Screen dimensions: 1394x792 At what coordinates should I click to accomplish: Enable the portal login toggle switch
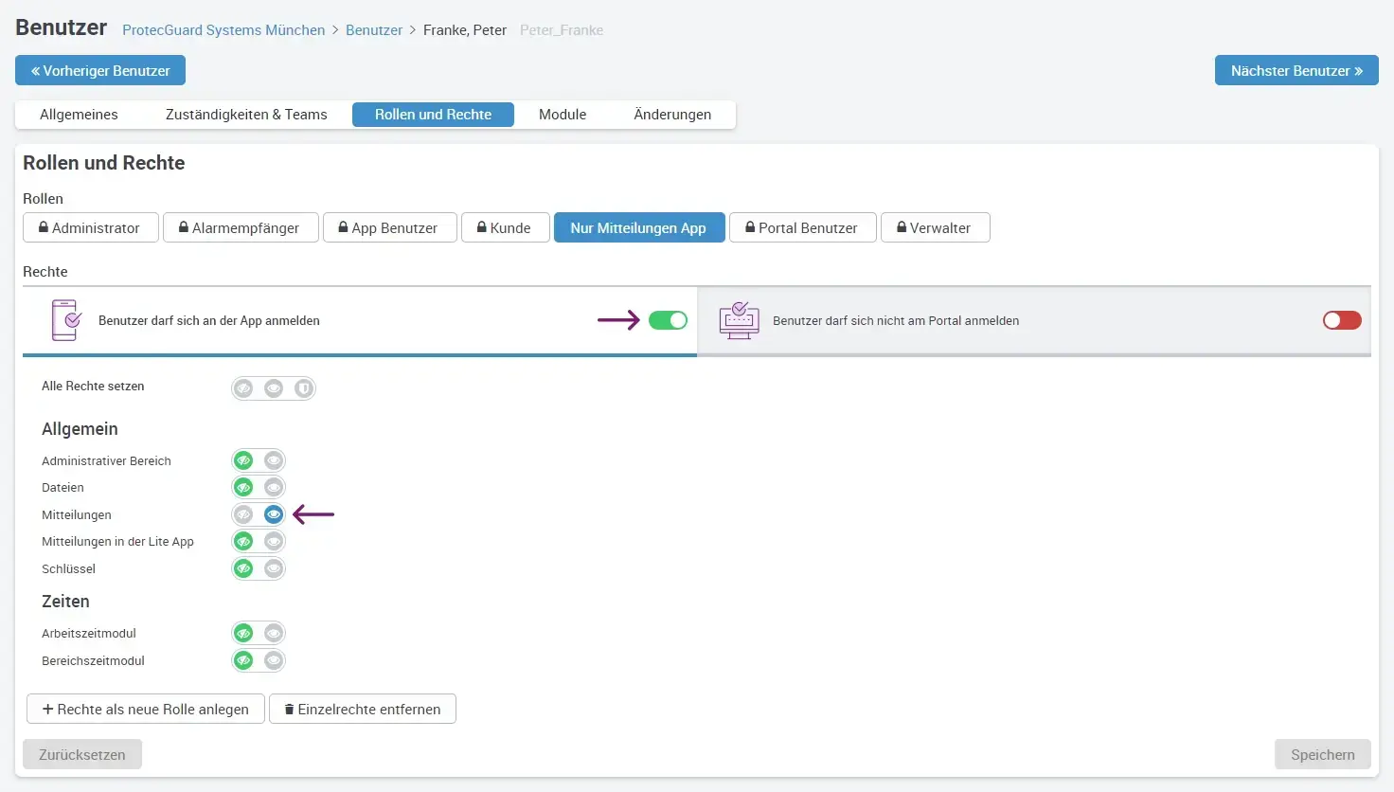coord(1341,320)
